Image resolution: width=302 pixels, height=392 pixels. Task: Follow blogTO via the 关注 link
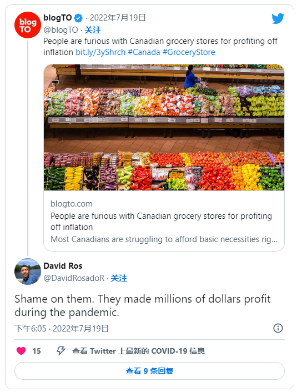coord(93,30)
